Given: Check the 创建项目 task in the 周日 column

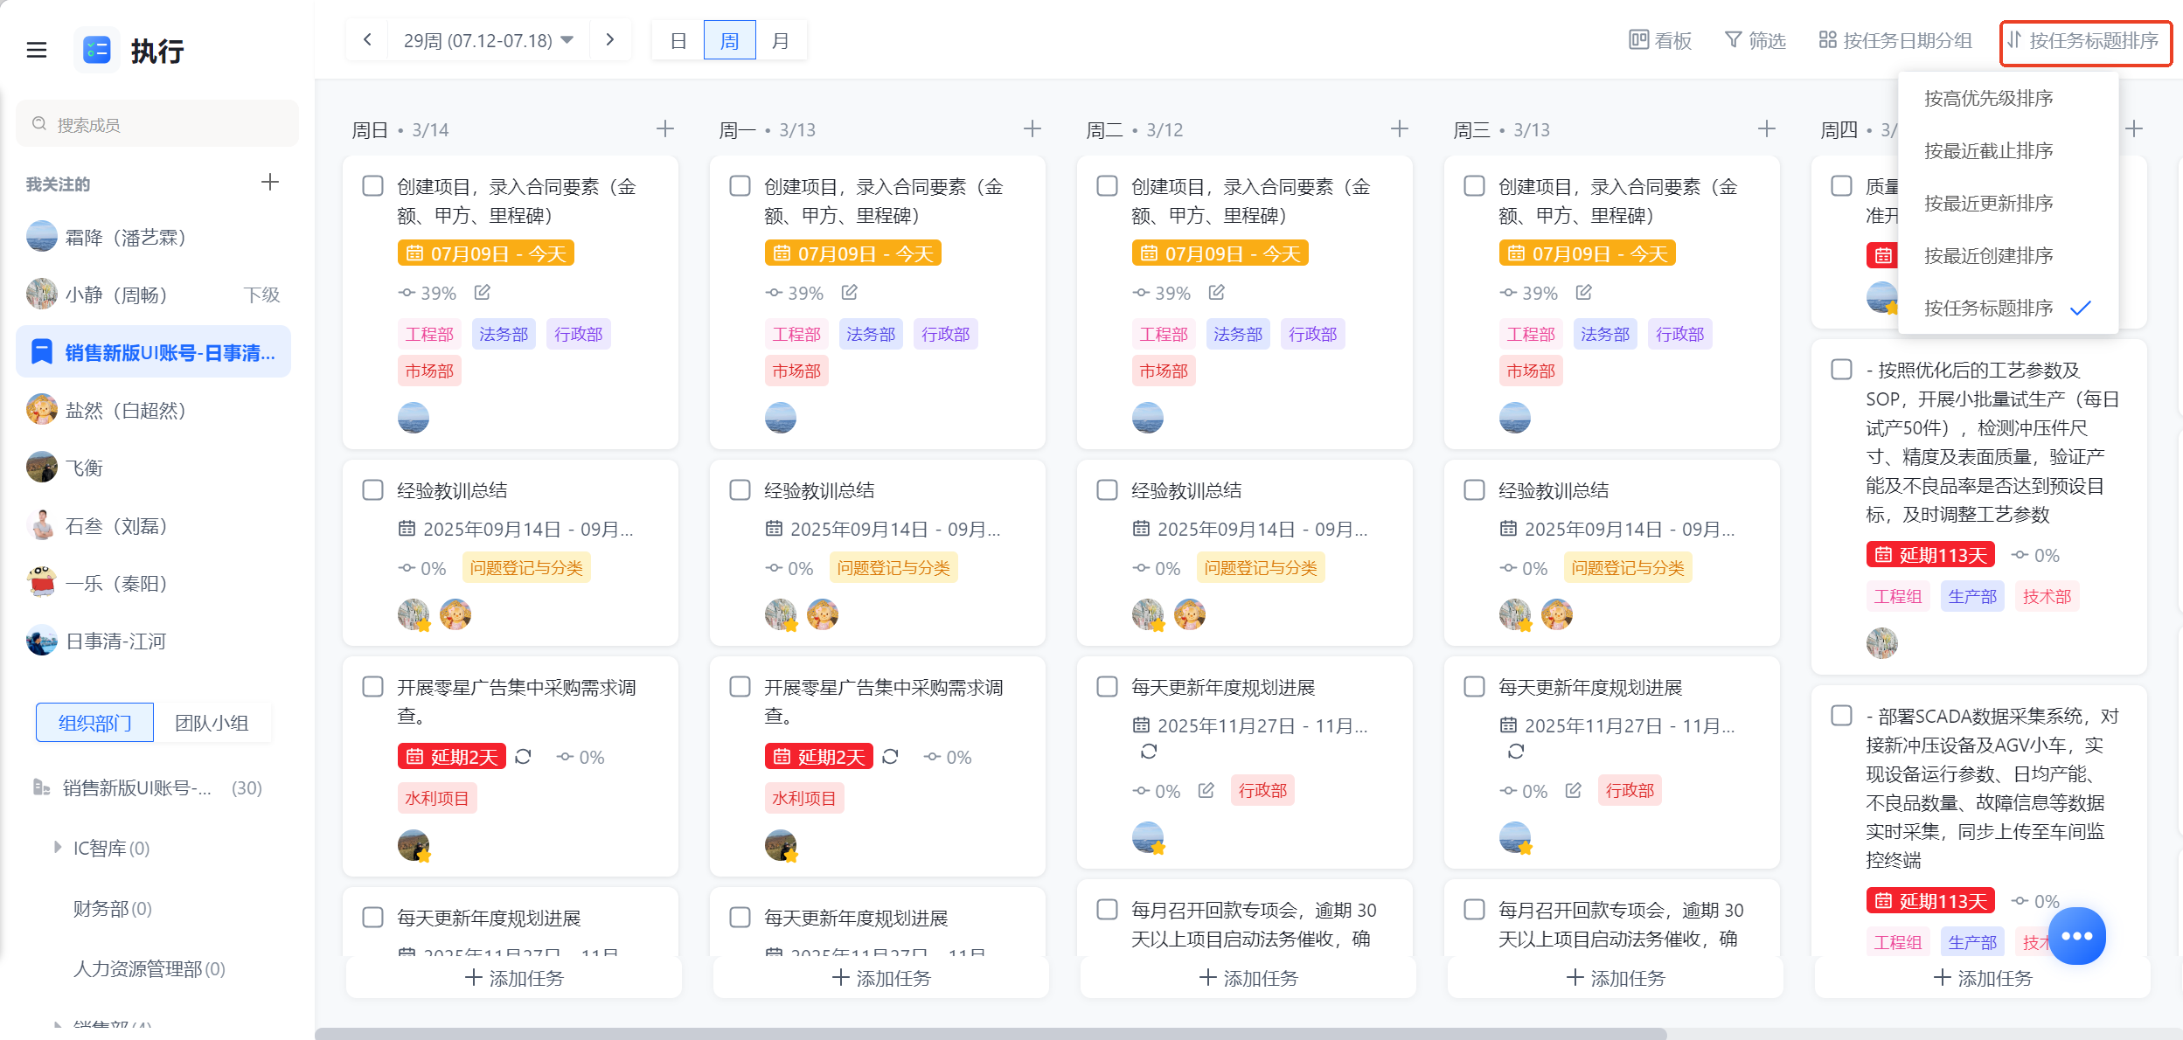Looking at the screenshot, I should [x=373, y=186].
